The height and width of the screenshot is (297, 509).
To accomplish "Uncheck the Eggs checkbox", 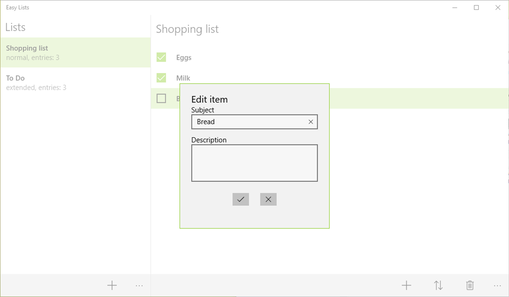I will pyautogui.click(x=161, y=57).
